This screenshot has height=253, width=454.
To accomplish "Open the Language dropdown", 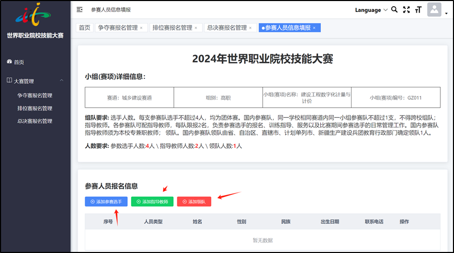I will (371, 10).
